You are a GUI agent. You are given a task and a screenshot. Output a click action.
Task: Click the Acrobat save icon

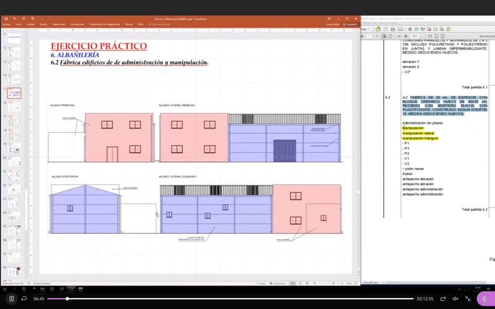[385, 29]
